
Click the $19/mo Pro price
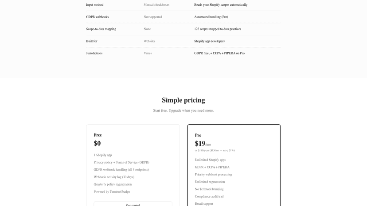click(x=203, y=143)
